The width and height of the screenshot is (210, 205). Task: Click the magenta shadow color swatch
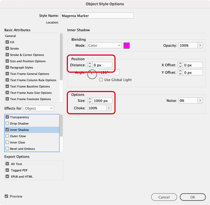pyautogui.click(x=127, y=46)
